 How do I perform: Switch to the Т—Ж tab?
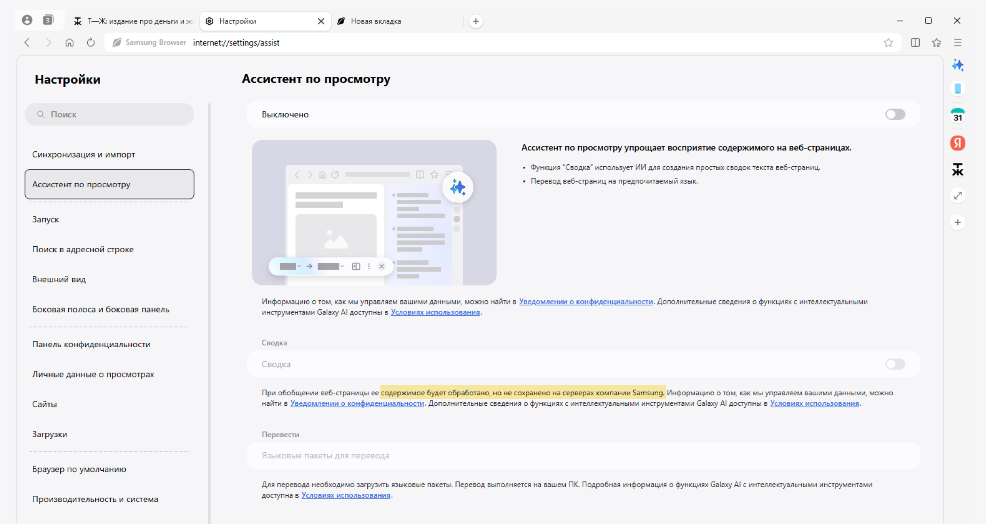[x=134, y=21]
